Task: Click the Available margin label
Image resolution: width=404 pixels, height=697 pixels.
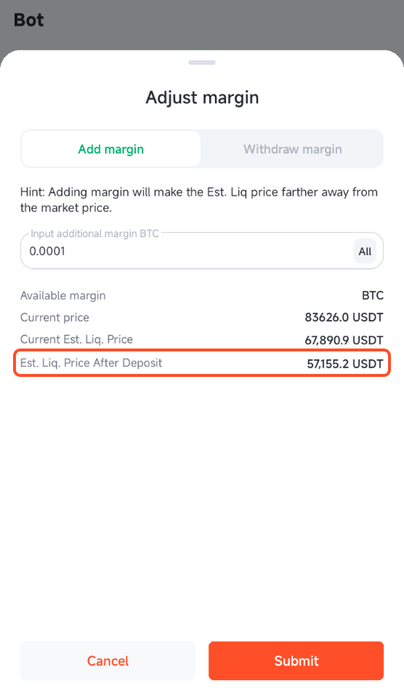Action: 63,295
